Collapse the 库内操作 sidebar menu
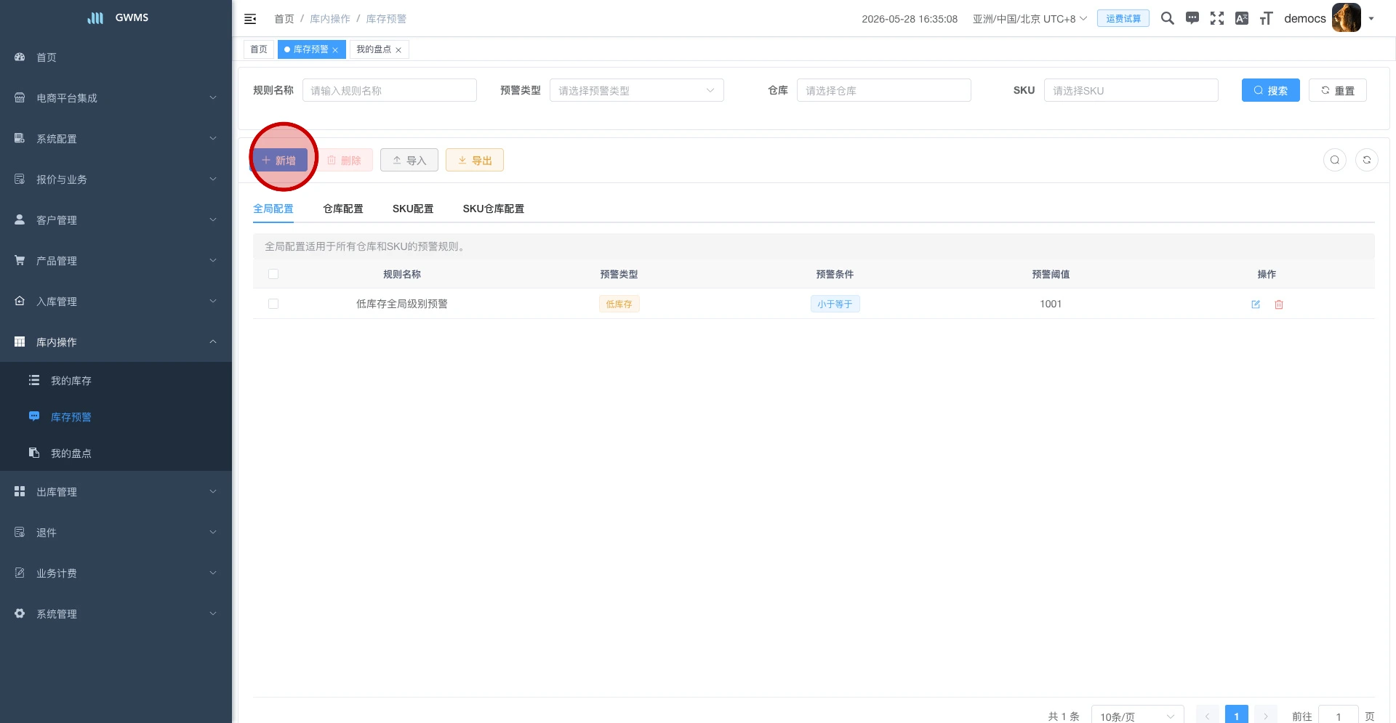1396x723 pixels. coord(116,342)
